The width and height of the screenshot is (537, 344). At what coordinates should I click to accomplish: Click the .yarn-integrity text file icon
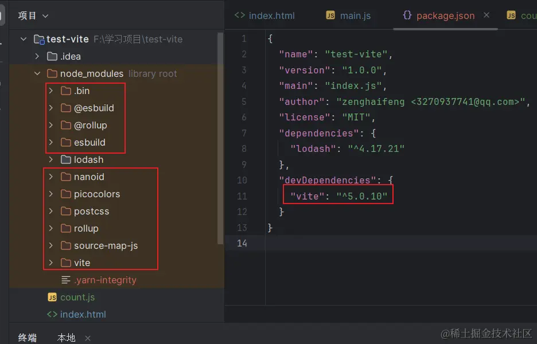click(66, 280)
